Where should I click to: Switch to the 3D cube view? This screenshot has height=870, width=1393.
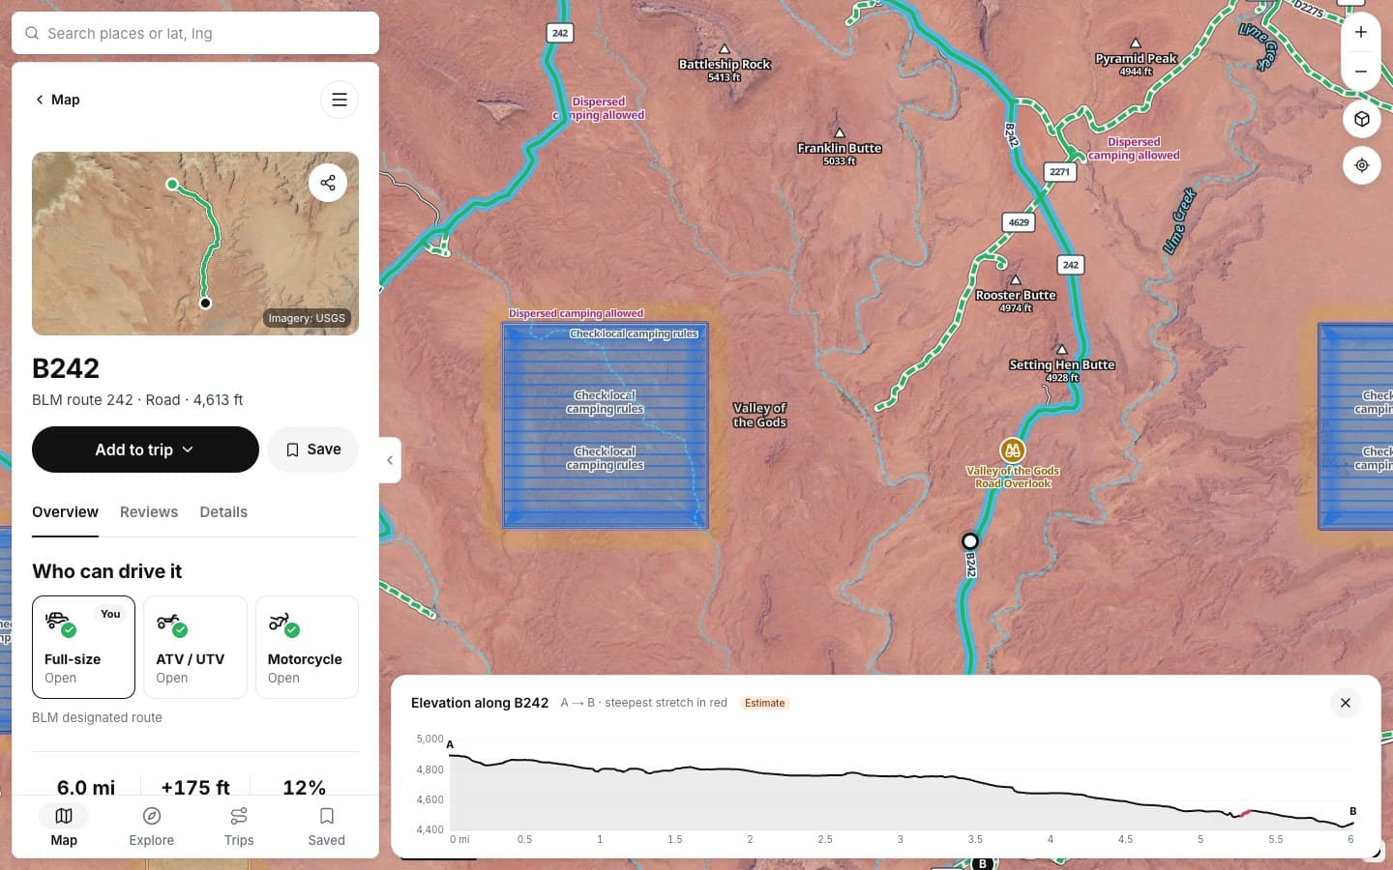pos(1362,119)
